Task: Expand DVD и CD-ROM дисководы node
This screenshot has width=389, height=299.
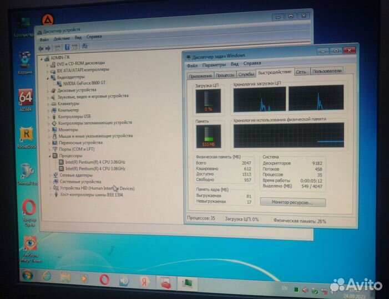Action: click(47, 65)
